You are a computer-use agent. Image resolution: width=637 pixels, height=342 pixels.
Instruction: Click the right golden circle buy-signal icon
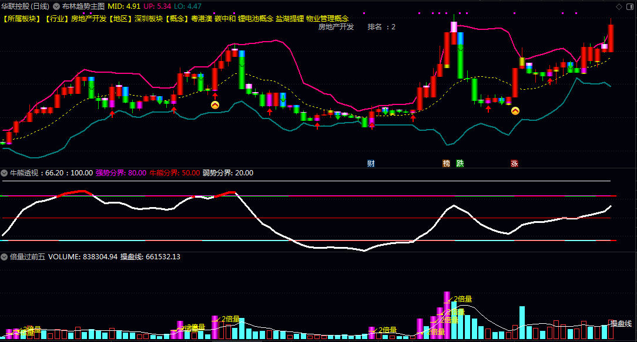[517, 110]
